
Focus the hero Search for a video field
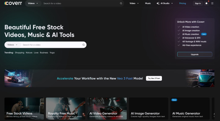tap(52, 45)
